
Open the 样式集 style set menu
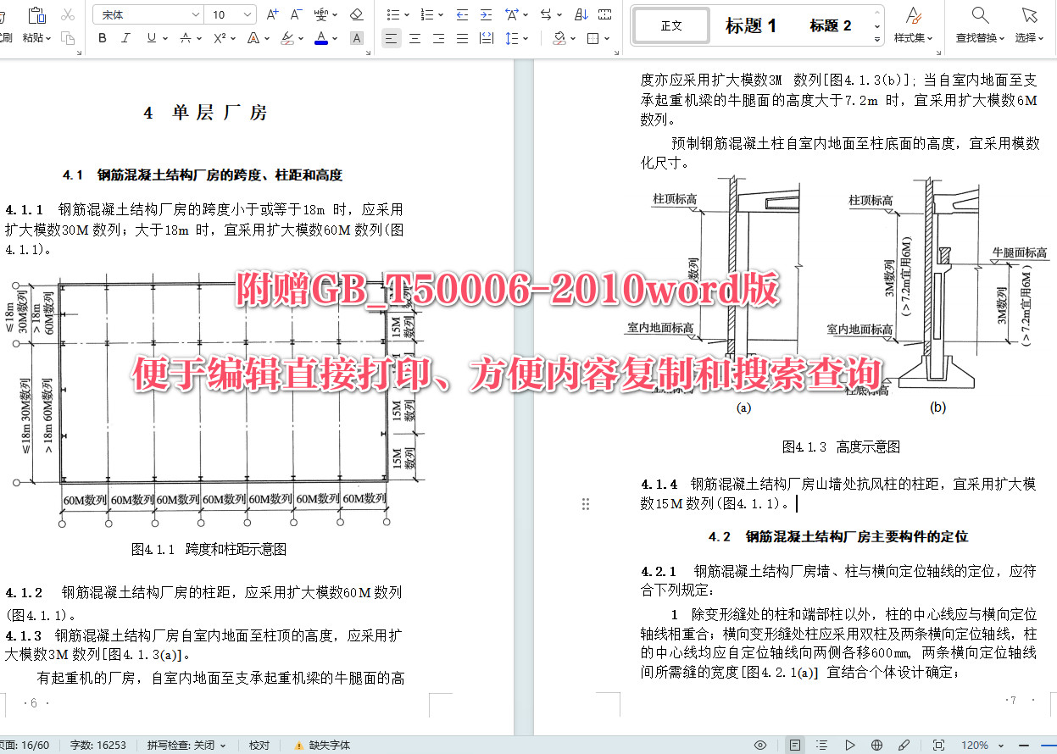coord(911,25)
